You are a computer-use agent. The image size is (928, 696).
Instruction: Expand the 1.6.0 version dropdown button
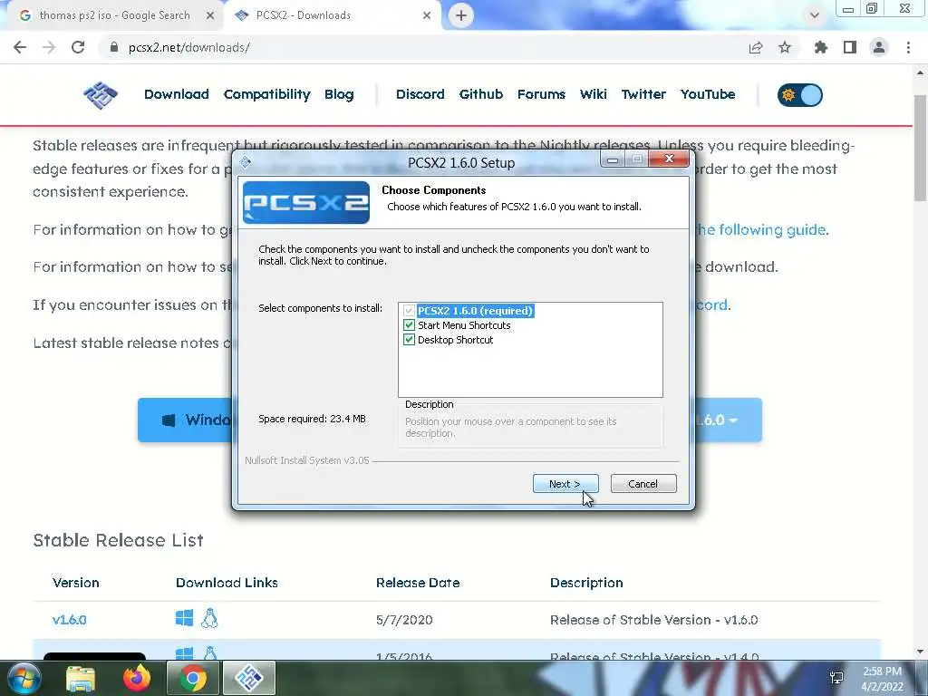(727, 420)
